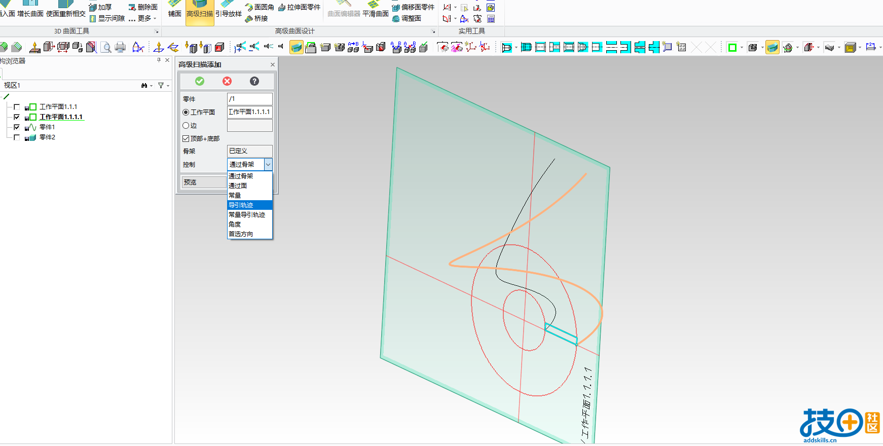Viewport: 883px width, 446px height.
Task: Confirm with the green checkmark icon
Action: (200, 81)
